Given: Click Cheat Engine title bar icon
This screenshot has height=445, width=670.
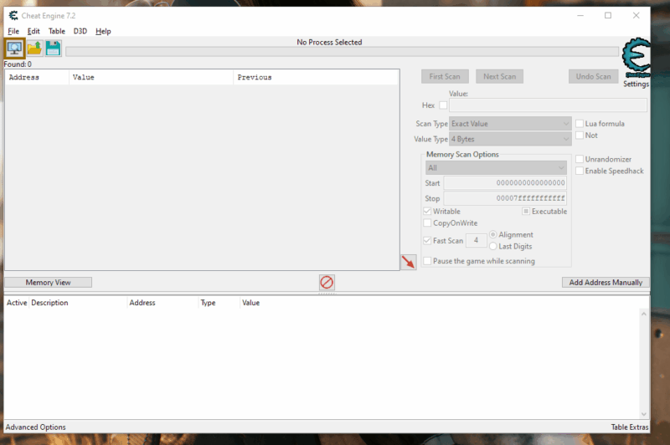Looking at the screenshot, I should pos(13,16).
